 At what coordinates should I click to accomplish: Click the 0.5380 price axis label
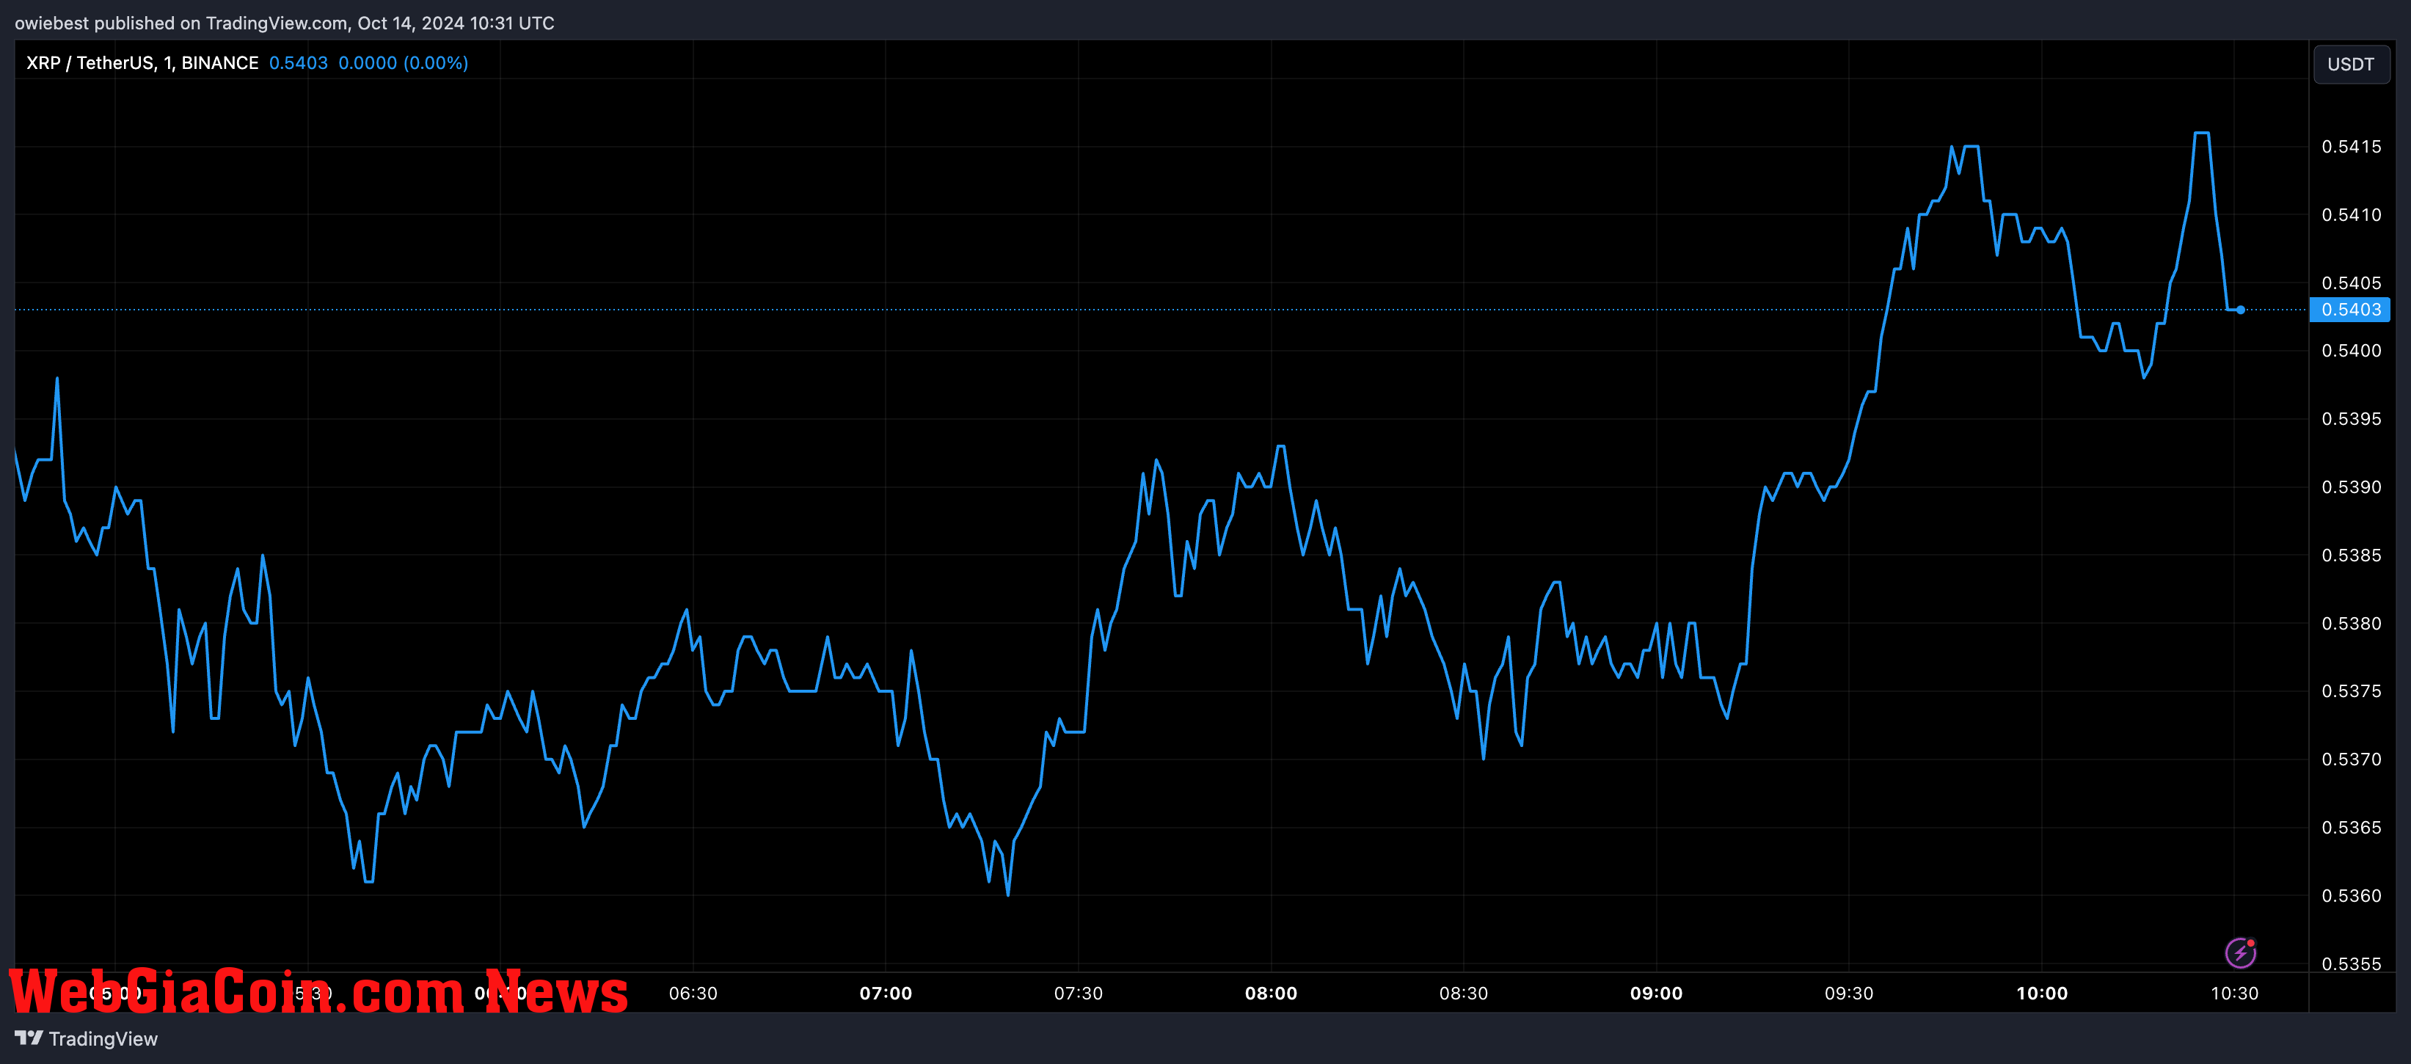pyautogui.click(x=2351, y=623)
